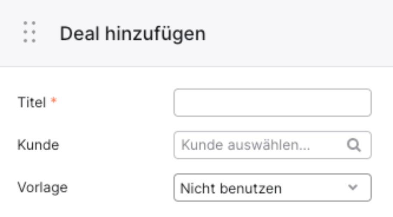The image size is (393, 217).
Task: Expand the 'Nicht benutzen' selection box
Action: click(x=272, y=187)
